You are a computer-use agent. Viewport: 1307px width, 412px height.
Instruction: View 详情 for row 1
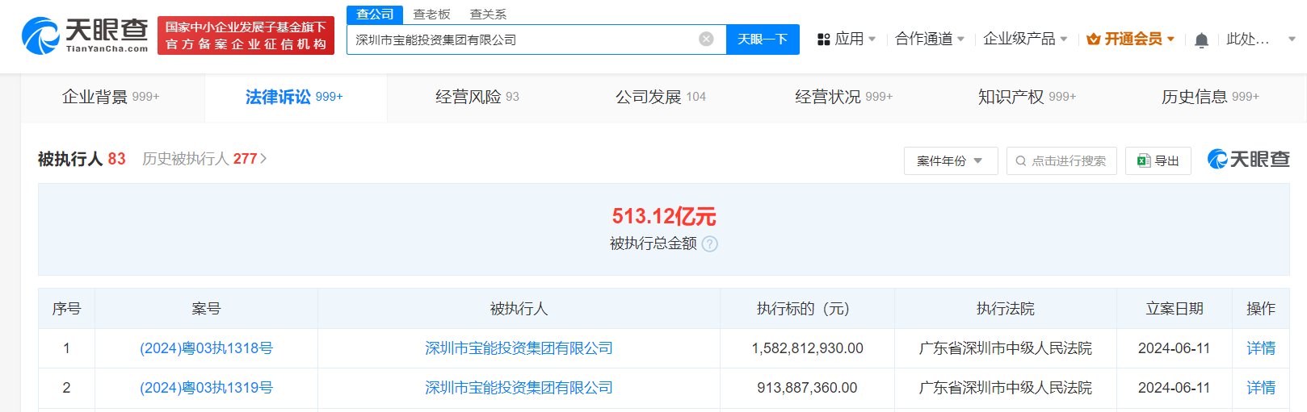tap(1261, 348)
